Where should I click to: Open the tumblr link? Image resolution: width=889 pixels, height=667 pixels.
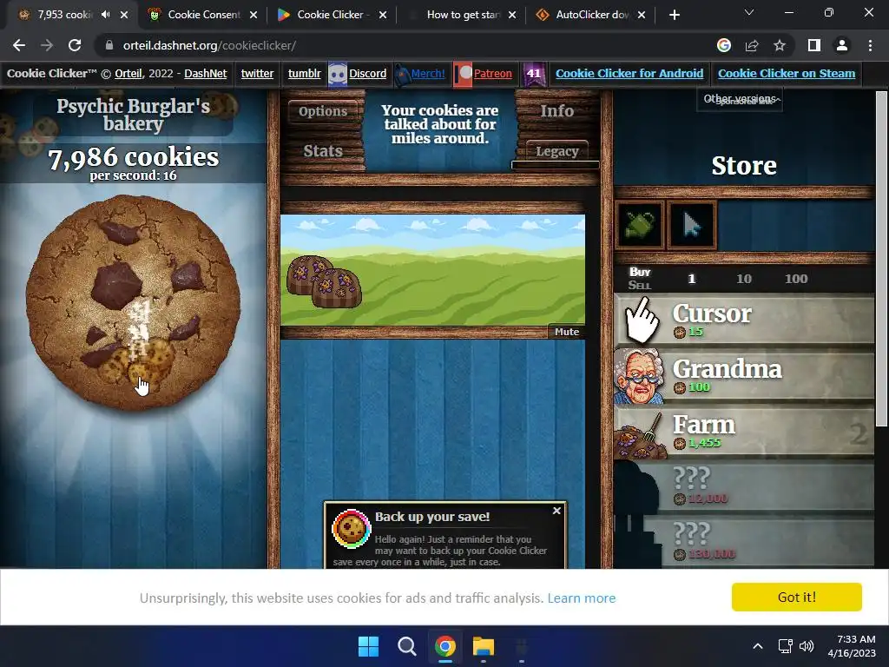pyautogui.click(x=304, y=73)
